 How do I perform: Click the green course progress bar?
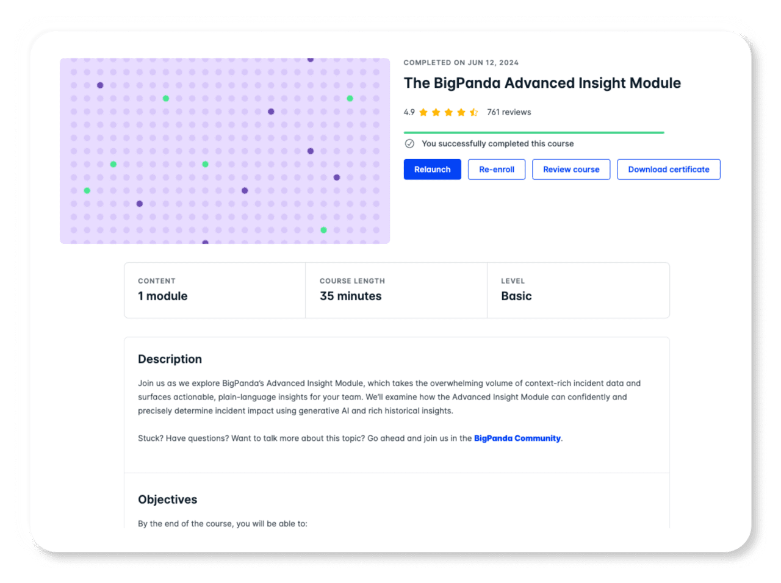(534, 132)
